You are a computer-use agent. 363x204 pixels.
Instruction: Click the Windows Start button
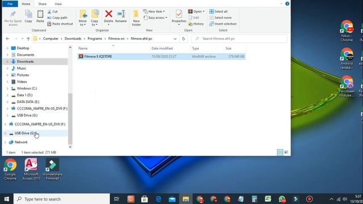click(7, 199)
